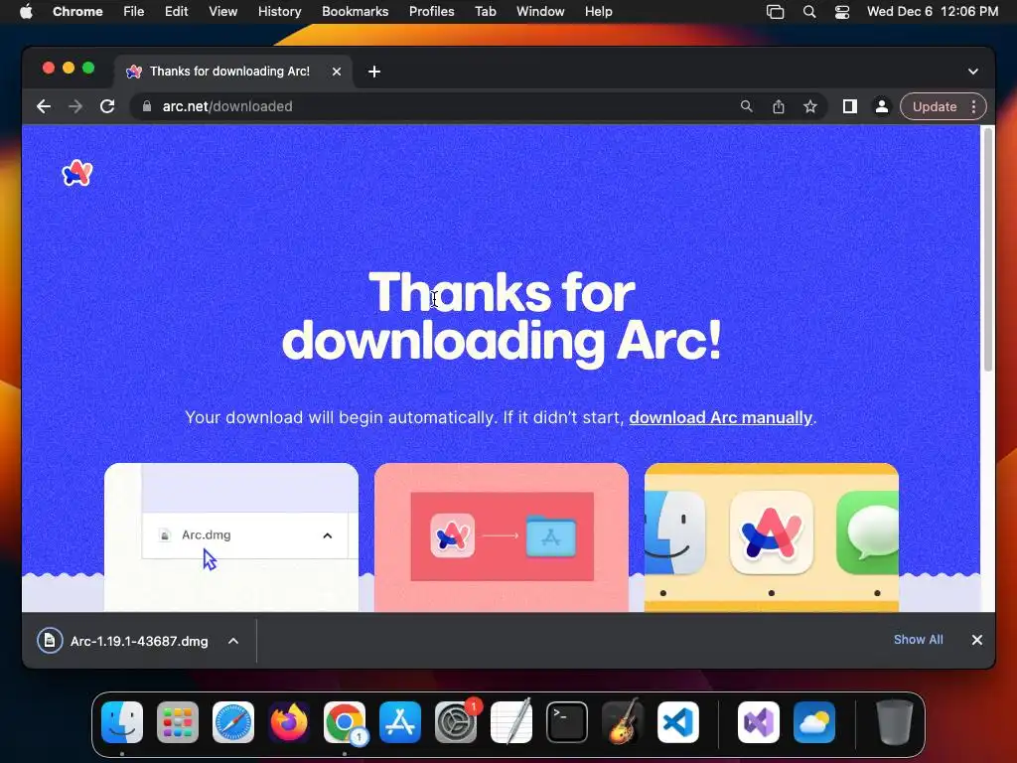
Task: Click the drag-to-Applications illustration card
Action: [502, 537]
